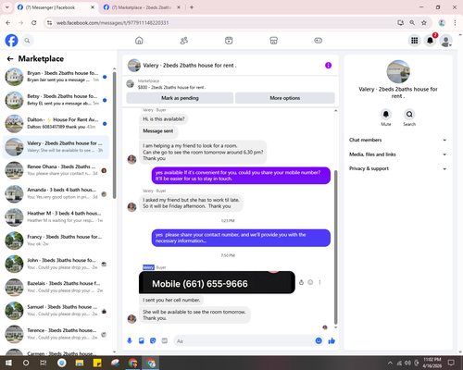Choose a GIF icon in composer
The height and width of the screenshot is (370, 463).
(x=165, y=340)
